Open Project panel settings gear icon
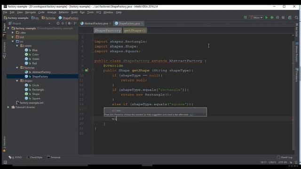Screen dimensions: 301x169 click(69, 23)
